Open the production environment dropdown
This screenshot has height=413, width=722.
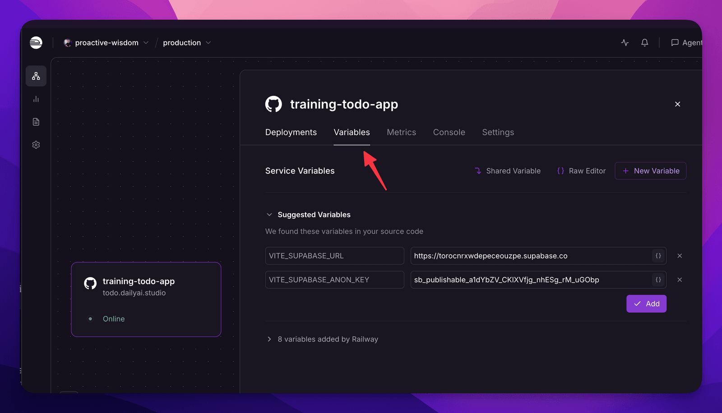(187, 43)
